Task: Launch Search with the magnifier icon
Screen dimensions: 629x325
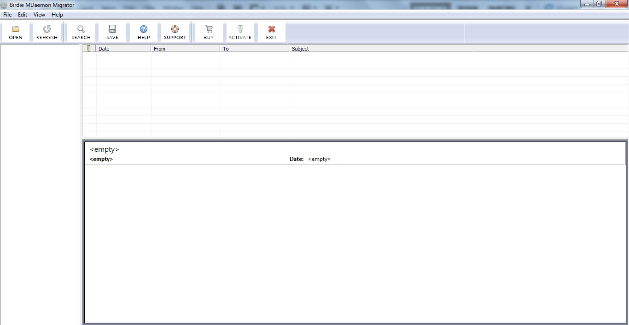Action: (81, 29)
